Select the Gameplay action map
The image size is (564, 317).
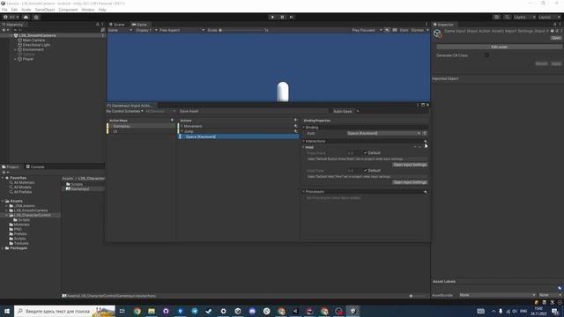click(141, 126)
